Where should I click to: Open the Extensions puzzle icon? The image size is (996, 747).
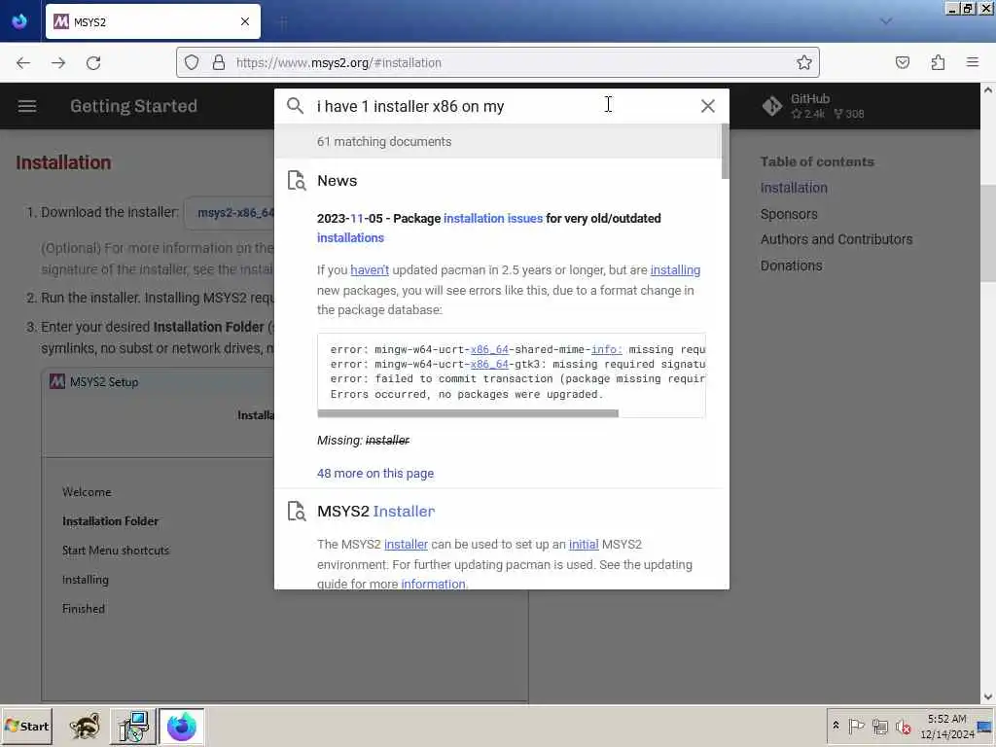pyautogui.click(x=939, y=62)
